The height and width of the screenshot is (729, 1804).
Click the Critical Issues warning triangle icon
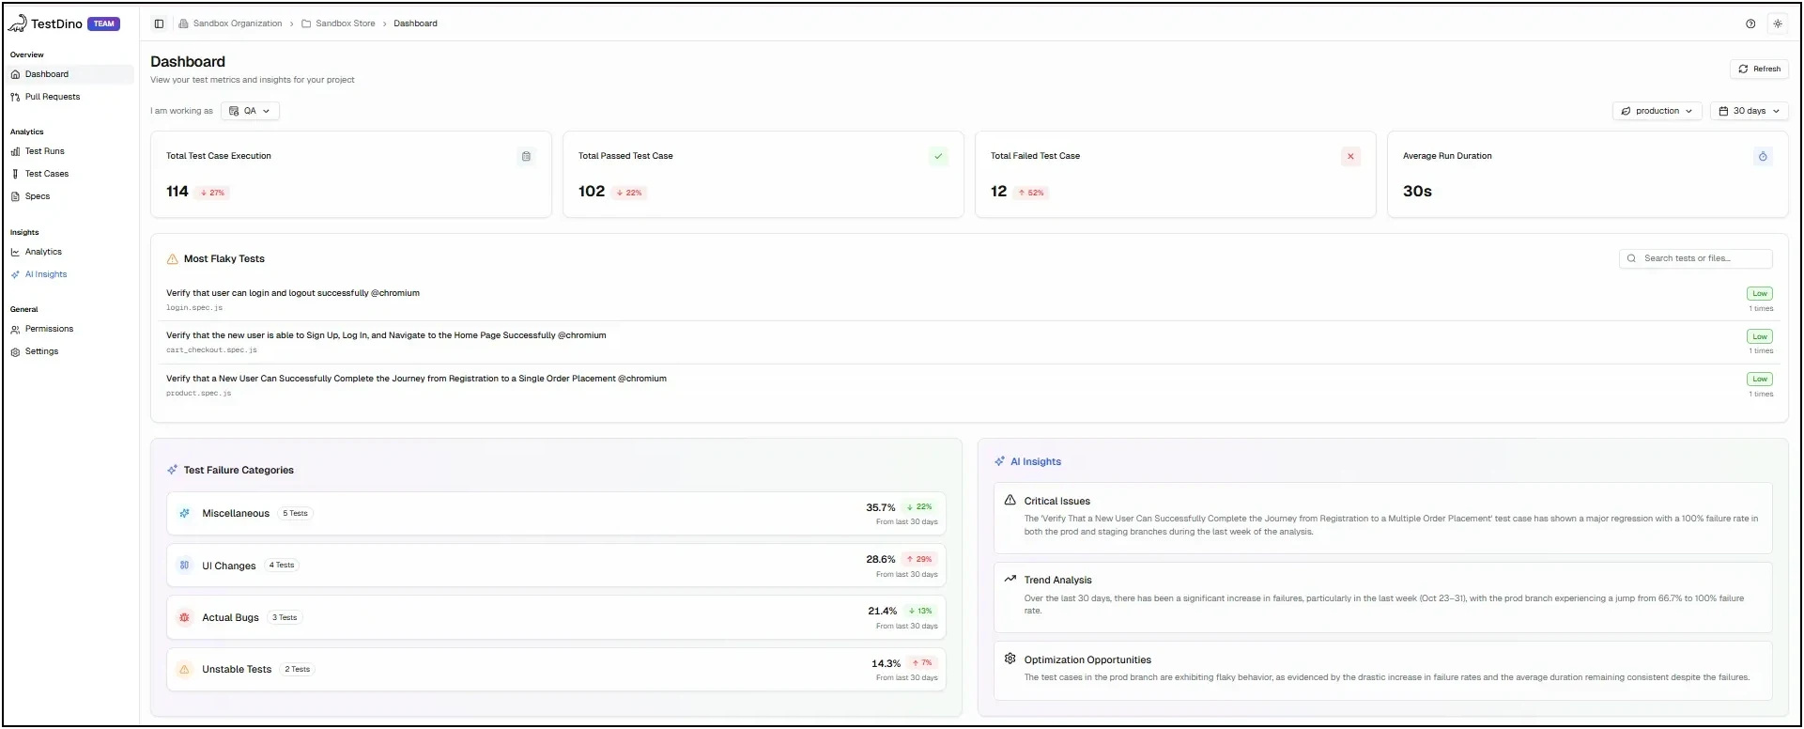click(1010, 501)
